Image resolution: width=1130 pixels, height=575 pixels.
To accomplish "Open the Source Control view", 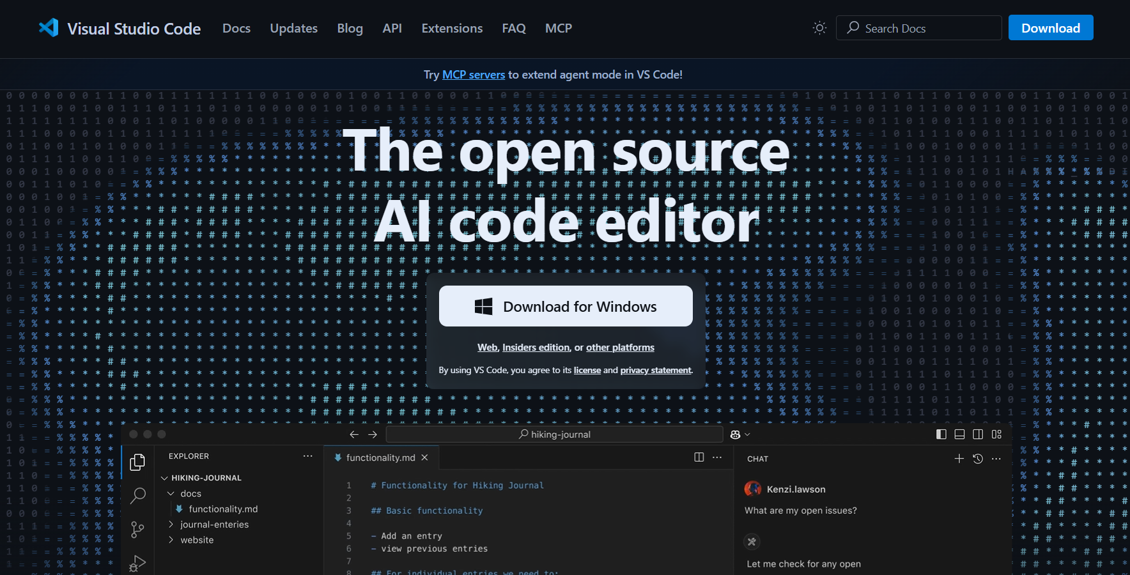I will point(137,530).
